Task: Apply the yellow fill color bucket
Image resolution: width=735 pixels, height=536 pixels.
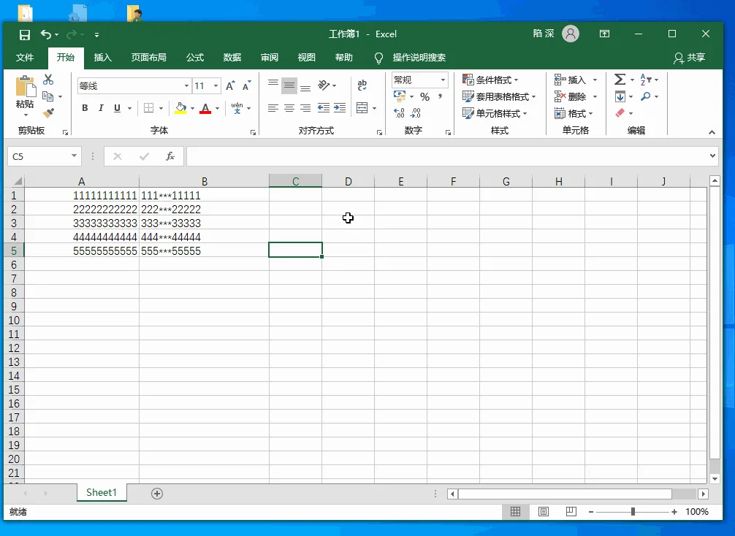Action: coord(180,108)
